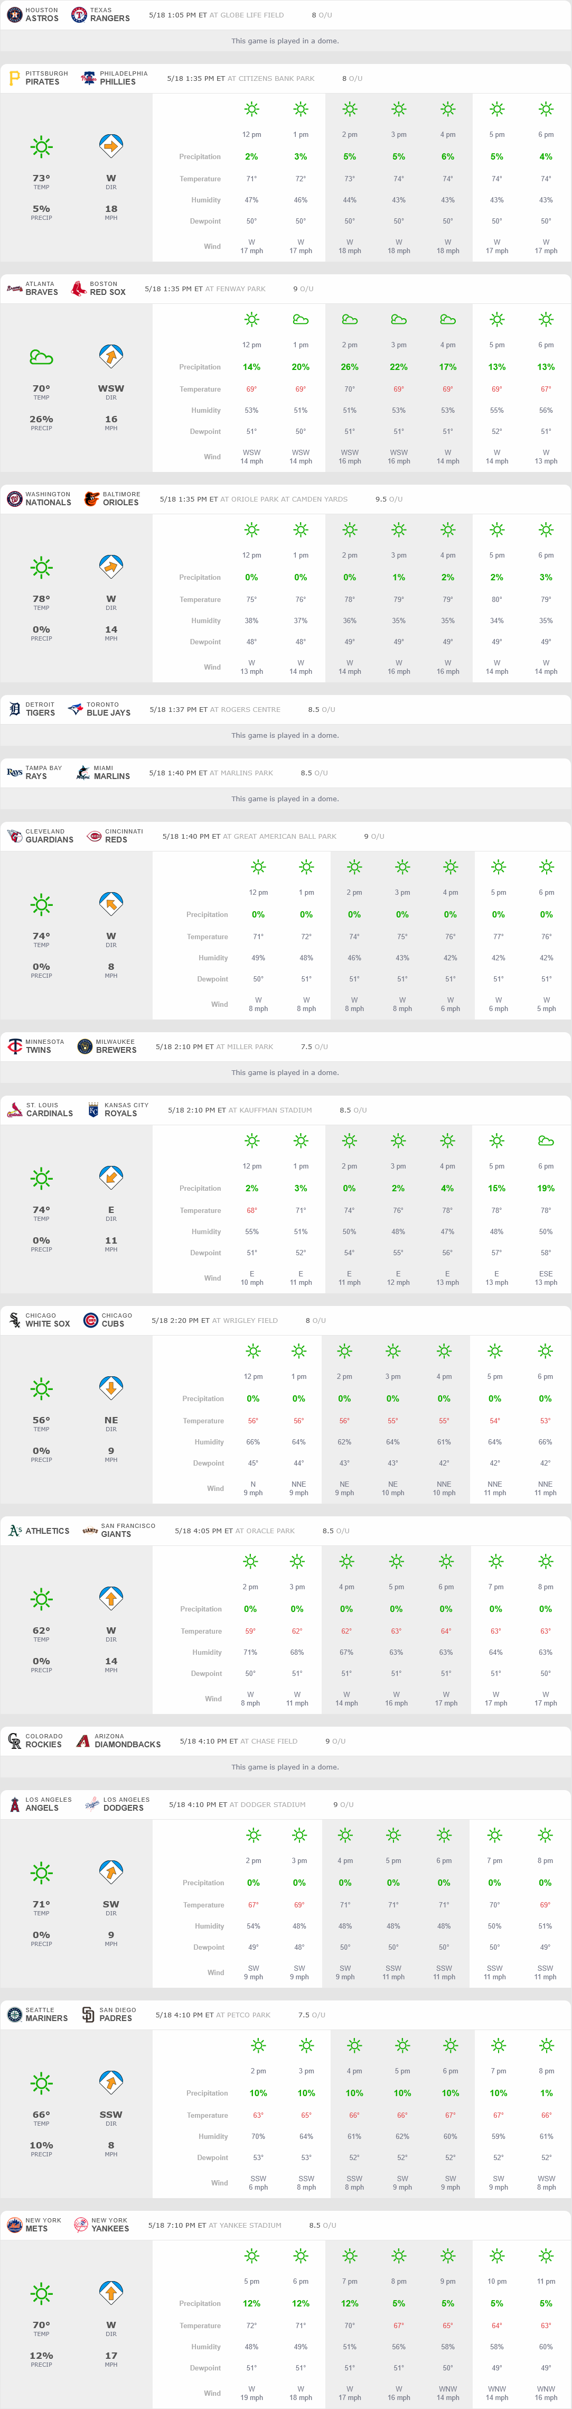
Task: Click the 'AT YANKEE STADIUM' venue text
Action: (245, 2227)
